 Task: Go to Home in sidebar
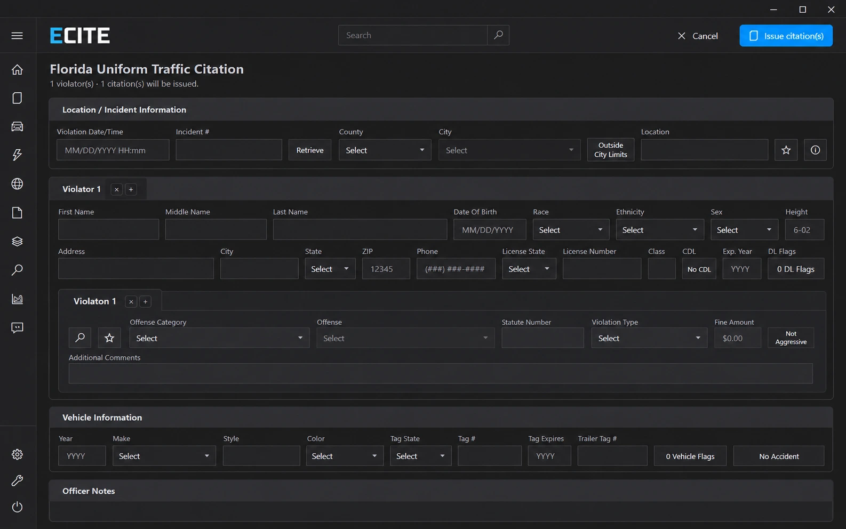pos(17,70)
